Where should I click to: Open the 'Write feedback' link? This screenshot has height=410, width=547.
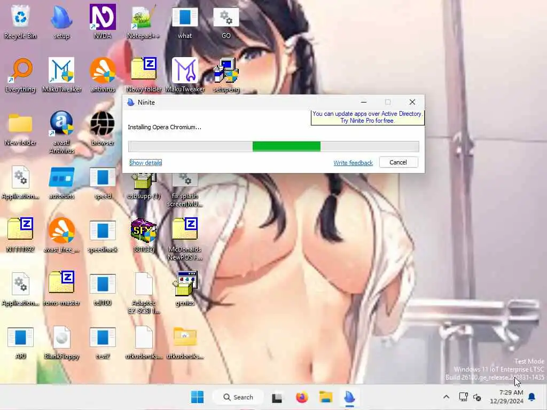353,163
